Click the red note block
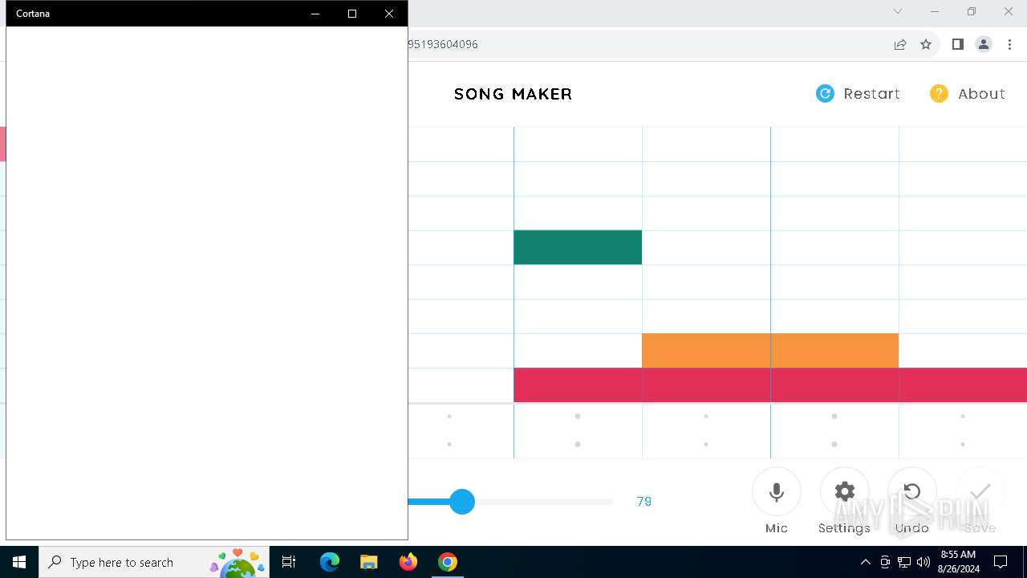 (x=770, y=385)
